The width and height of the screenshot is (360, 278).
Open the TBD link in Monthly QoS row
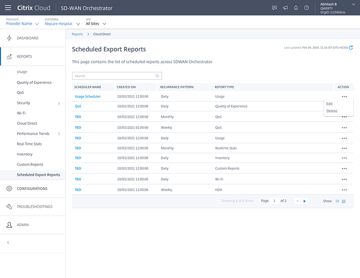pos(78,117)
